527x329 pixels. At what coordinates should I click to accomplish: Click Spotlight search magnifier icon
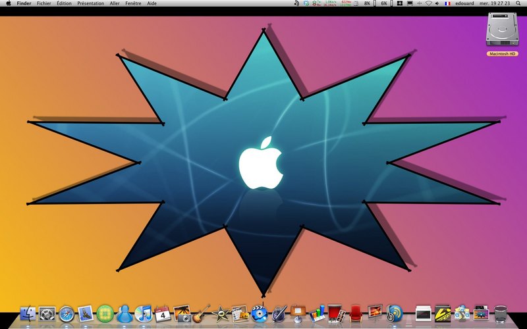click(x=518, y=3)
